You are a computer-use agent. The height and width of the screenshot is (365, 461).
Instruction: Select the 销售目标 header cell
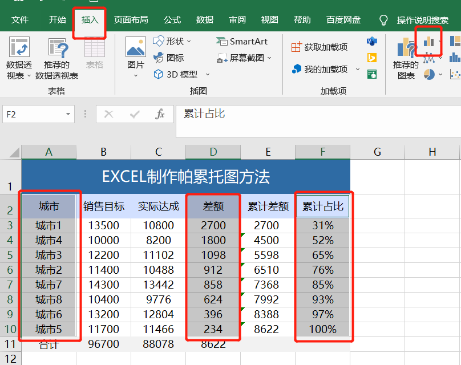[103, 206]
